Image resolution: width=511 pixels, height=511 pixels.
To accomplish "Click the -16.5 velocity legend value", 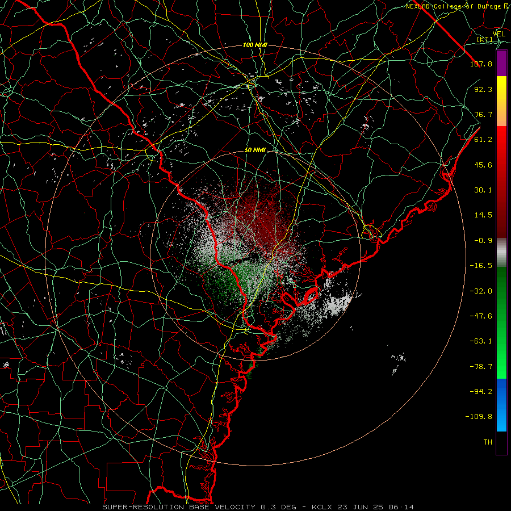I will tap(481, 266).
